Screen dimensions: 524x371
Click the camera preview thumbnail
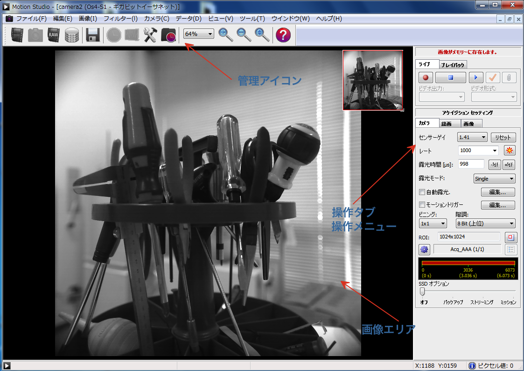pos(373,80)
